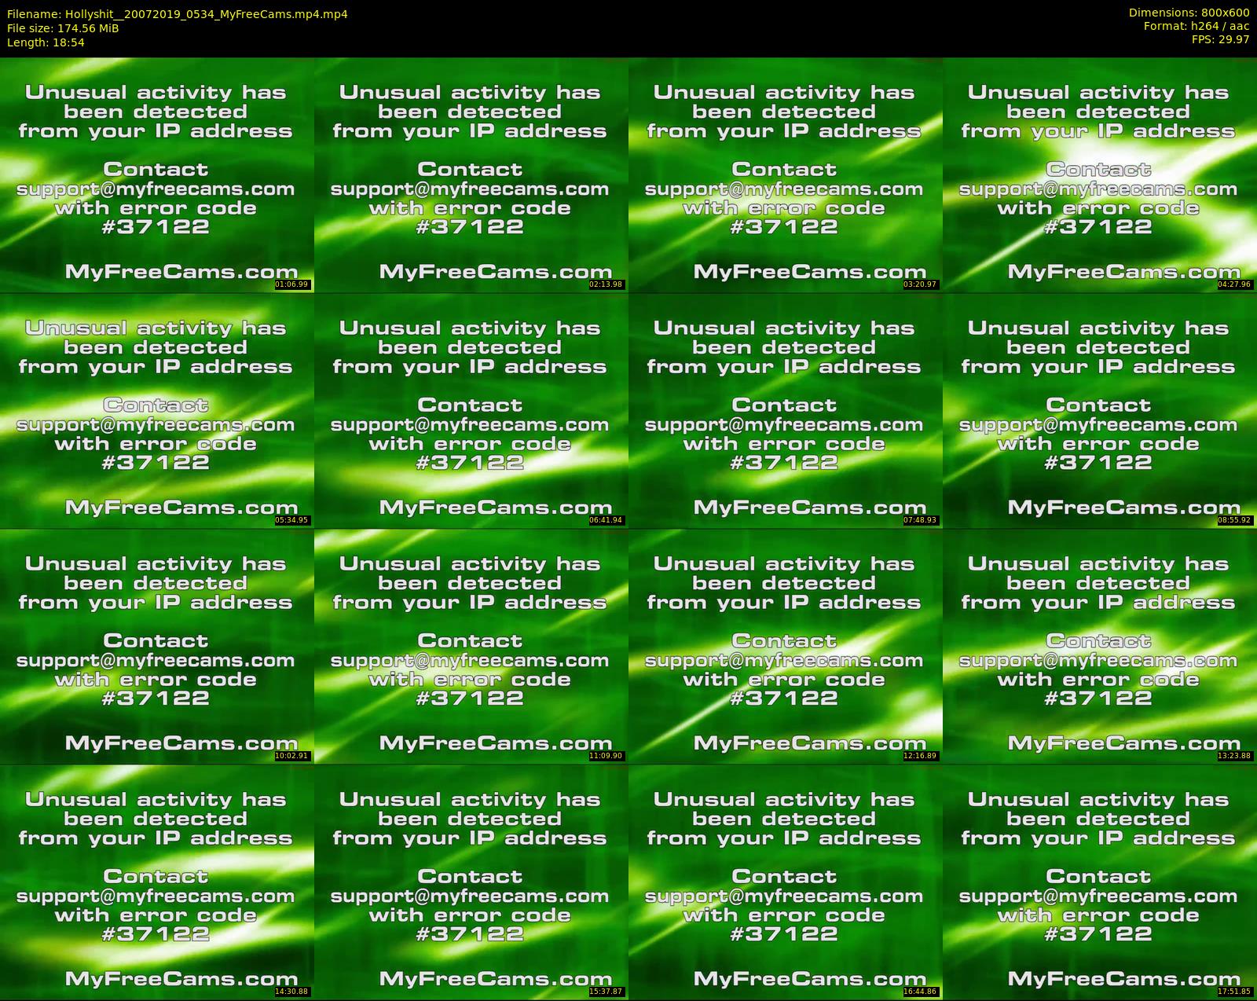
Task: Click the 'Format: h264 / aac' text
Action: (1197, 26)
